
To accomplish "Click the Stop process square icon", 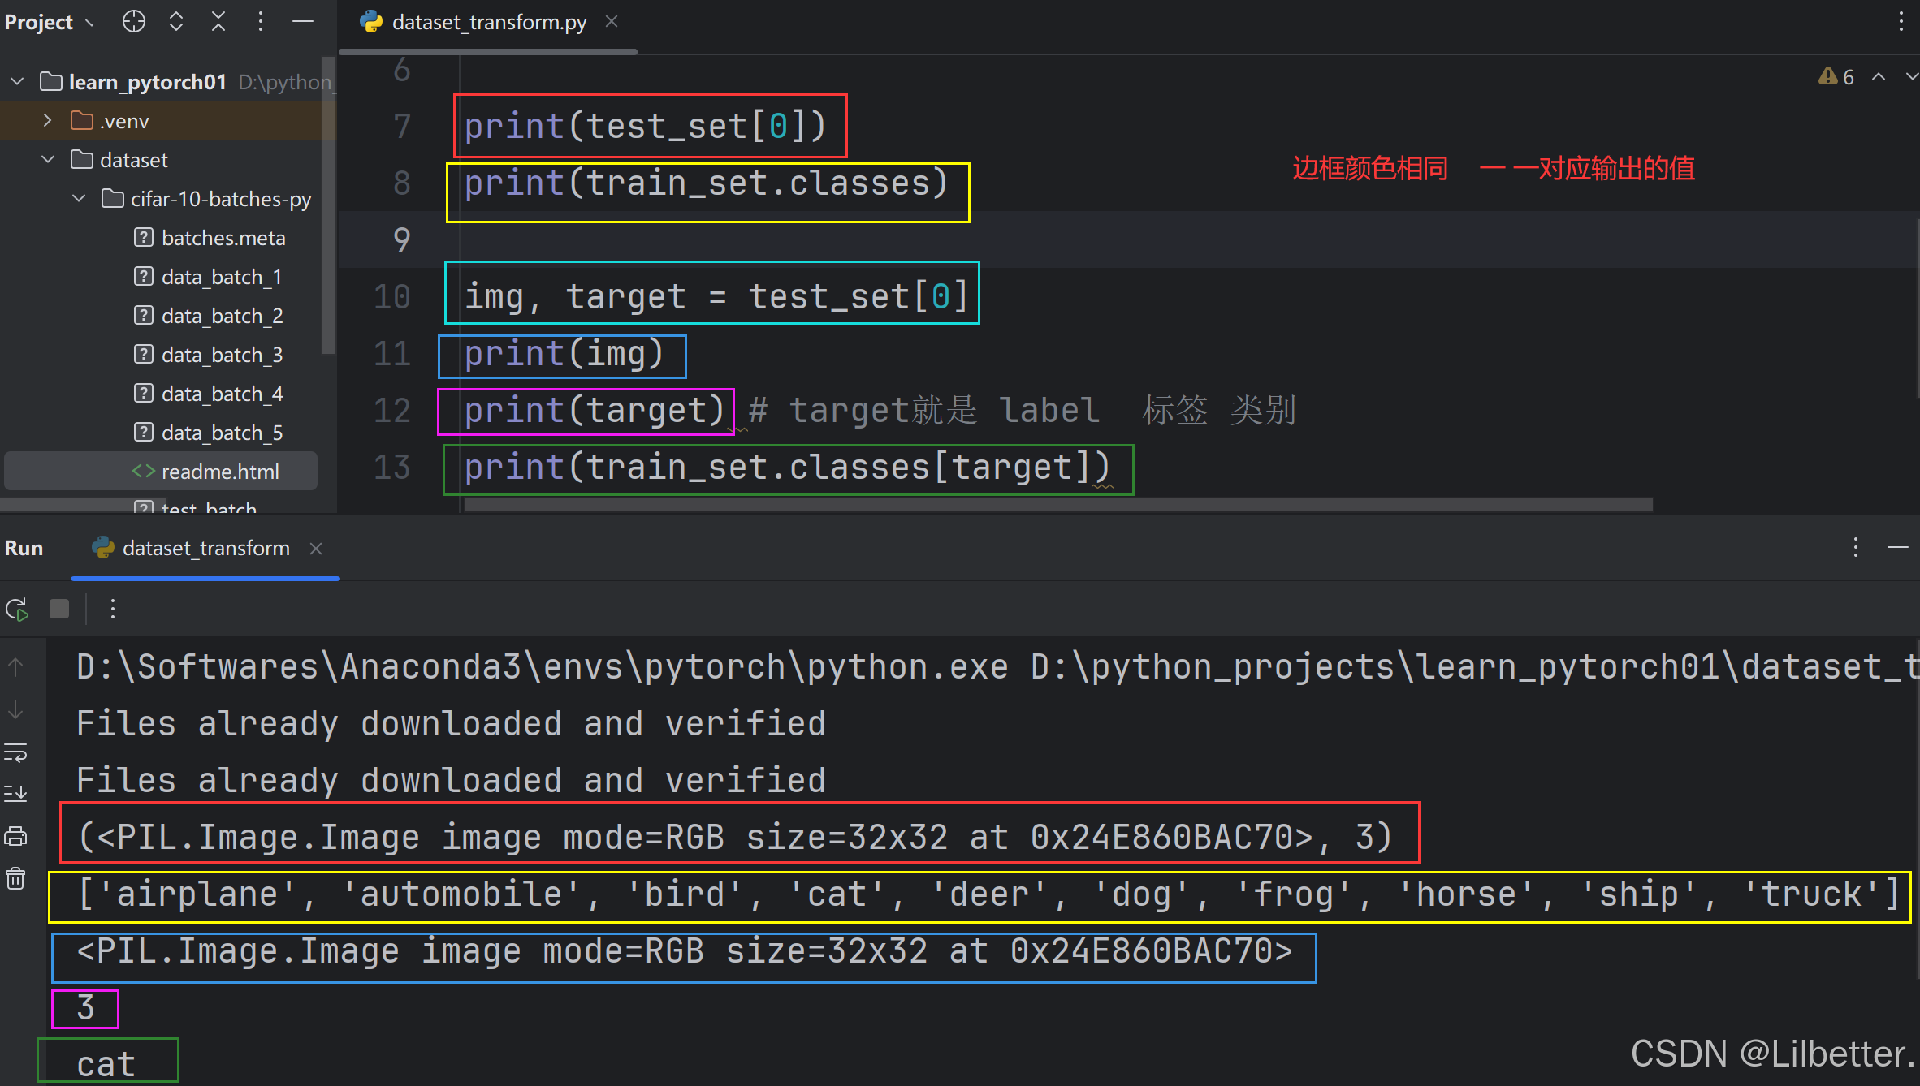I will [x=59, y=609].
